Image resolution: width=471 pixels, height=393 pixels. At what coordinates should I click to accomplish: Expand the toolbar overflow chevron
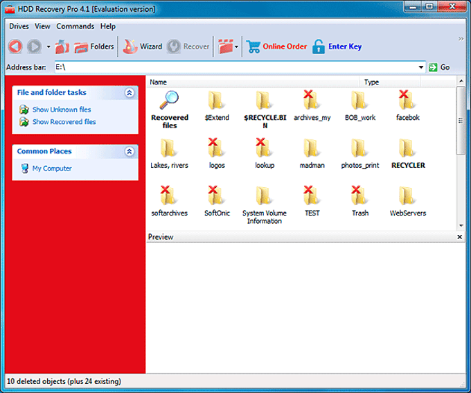click(461, 39)
